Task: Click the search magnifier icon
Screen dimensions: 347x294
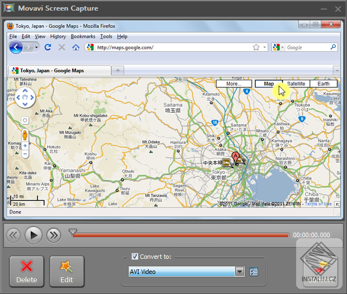Action: tap(333, 47)
